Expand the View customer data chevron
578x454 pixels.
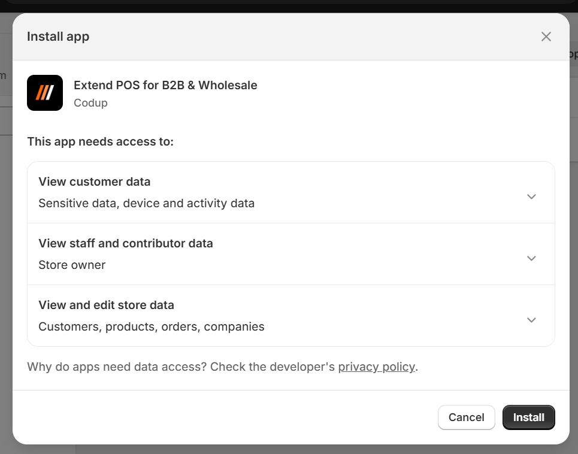click(531, 196)
